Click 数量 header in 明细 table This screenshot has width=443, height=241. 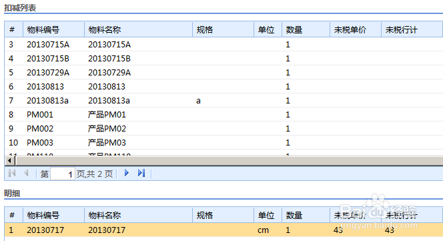click(x=306, y=215)
